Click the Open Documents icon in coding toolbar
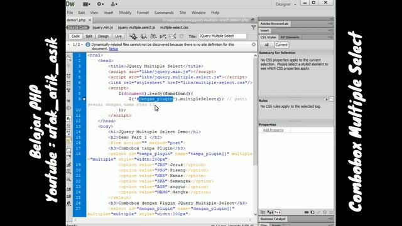Viewport: 402px width, 226px height. (68, 58)
